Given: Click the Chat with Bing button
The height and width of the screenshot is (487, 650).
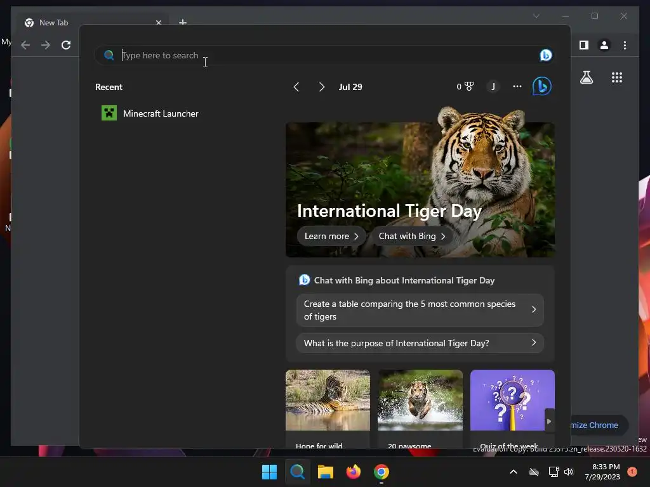Looking at the screenshot, I should tap(411, 236).
